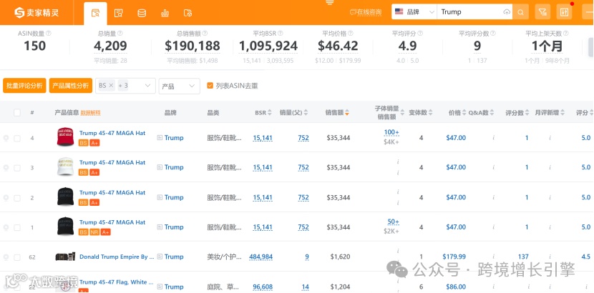
Task: Toggle 列表ASIN去重 checkbox
Action: tap(210, 86)
